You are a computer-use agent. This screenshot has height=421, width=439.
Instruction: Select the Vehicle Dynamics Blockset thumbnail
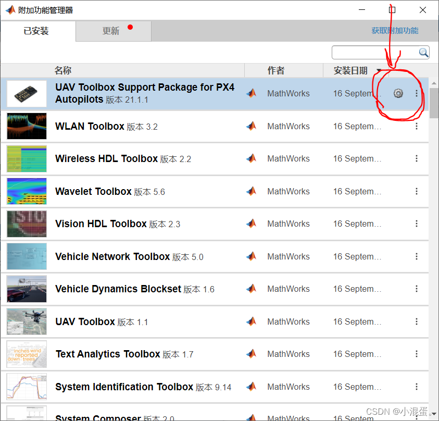tap(27, 289)
